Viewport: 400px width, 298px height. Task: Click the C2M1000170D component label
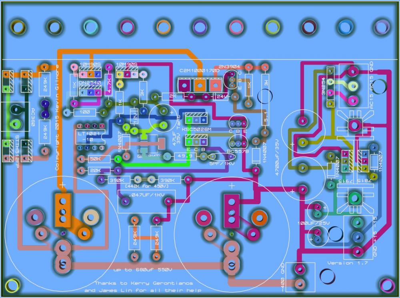(x=199, y=71)
